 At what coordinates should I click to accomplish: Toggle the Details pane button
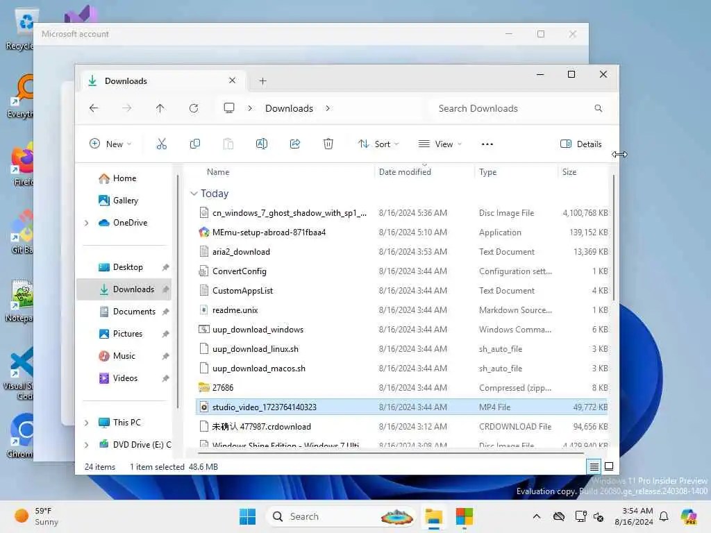pos(581,144)
